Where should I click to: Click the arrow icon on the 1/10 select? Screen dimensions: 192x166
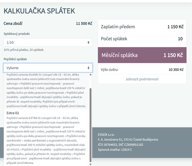tap(88, 43)
